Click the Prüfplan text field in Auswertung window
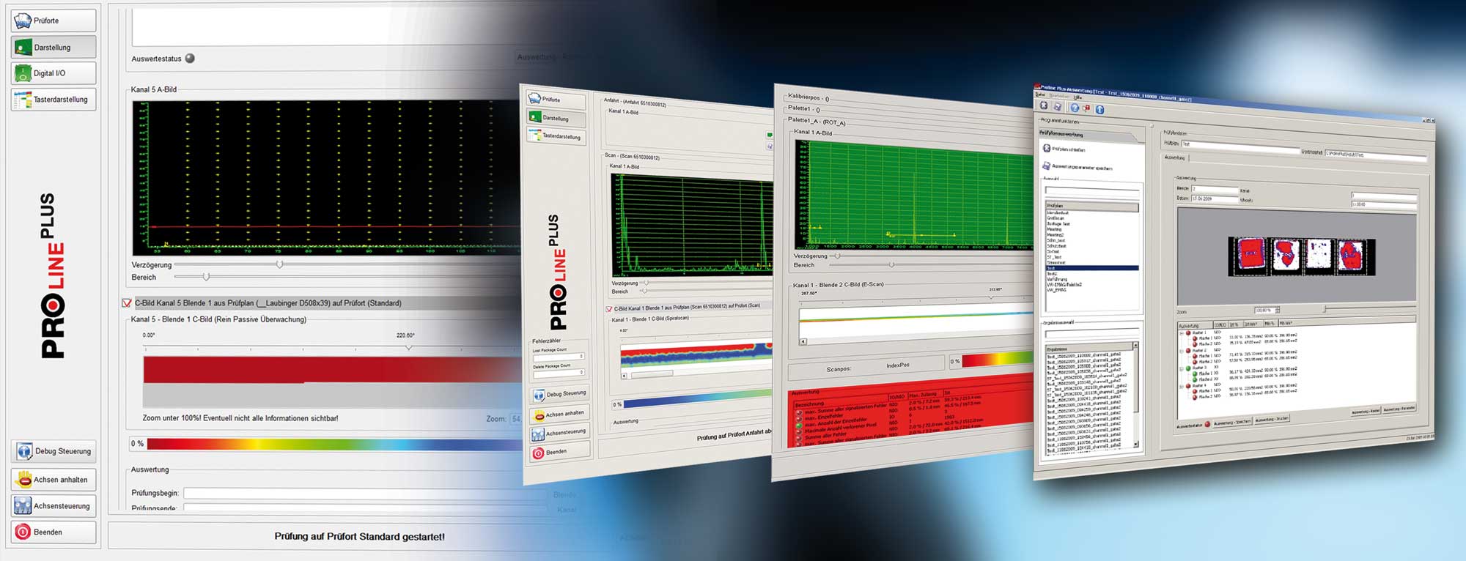1466x561 pixels. (x=1240, y=146)
